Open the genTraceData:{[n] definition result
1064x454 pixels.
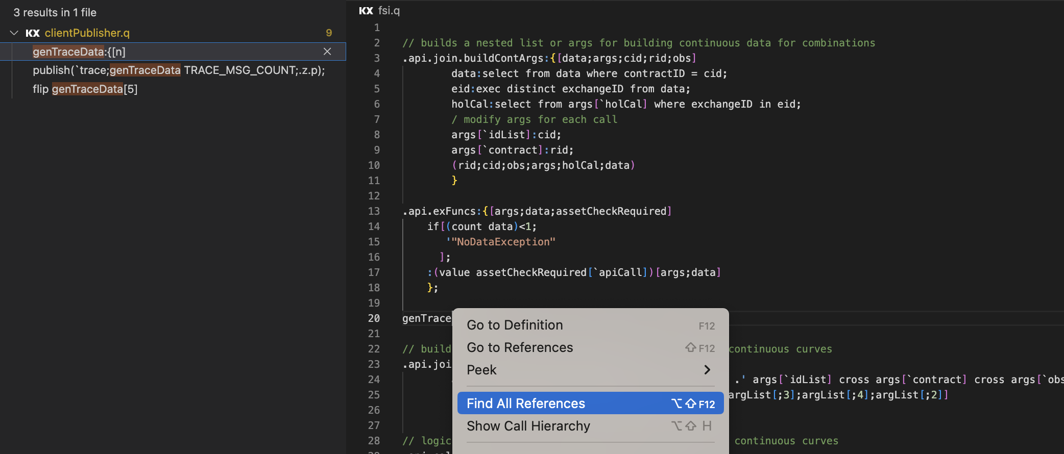coord(79,52)
